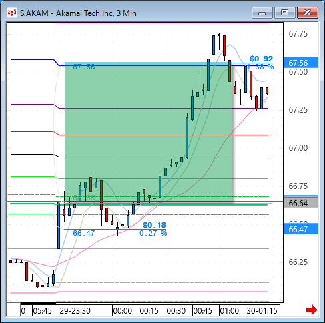Click the 67.50 price scale value
325x323 pixels.
[298, 72]
